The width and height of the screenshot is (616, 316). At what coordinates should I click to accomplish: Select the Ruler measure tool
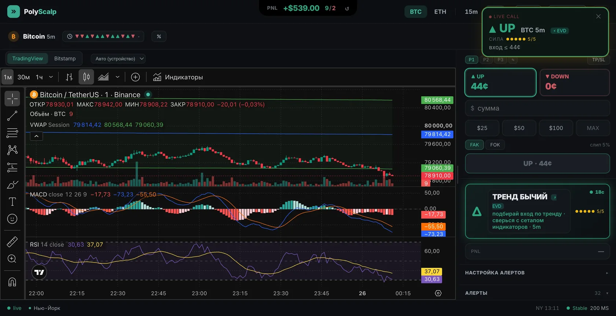coord(12,242)
